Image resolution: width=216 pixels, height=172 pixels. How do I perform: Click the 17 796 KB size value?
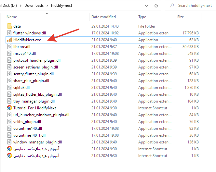tap(191, 33)
